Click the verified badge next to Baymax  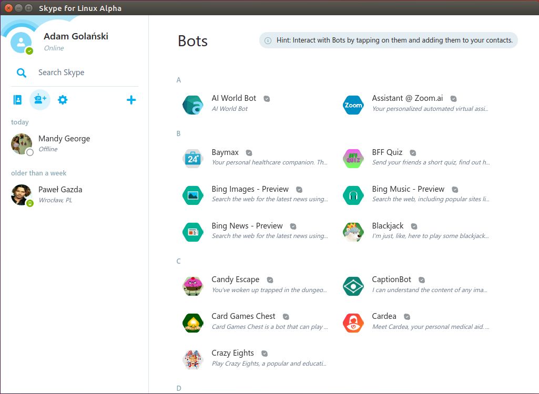coord(249,153)
